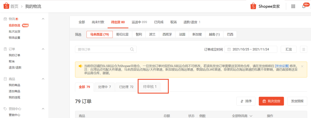311x118 pixels.
Task: Click the red 批次出货 button
Action: 271,101
